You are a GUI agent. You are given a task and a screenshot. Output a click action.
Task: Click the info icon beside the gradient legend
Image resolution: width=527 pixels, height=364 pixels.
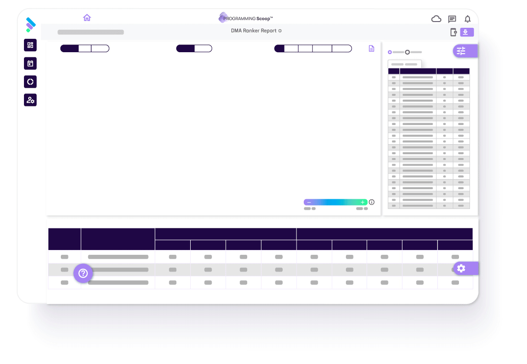pyautogui.click(x=371, y=202)
